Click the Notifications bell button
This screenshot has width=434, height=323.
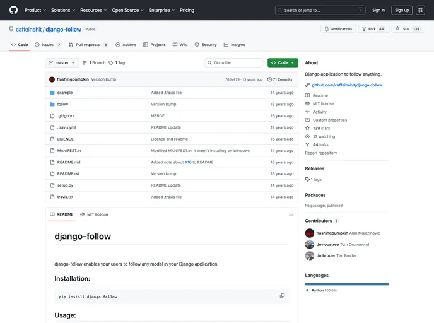coord(338,29)
